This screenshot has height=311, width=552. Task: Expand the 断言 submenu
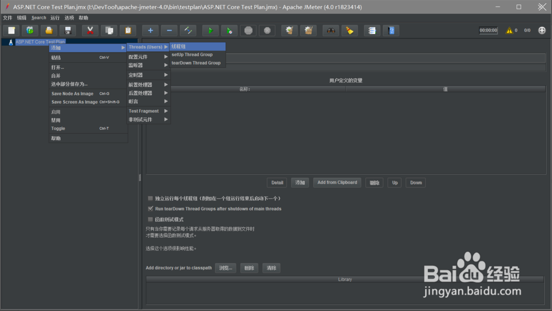pyautogui.click(x=148, y=101)
